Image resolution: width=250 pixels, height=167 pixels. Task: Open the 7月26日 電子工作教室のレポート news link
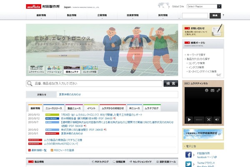click(102, 115)
